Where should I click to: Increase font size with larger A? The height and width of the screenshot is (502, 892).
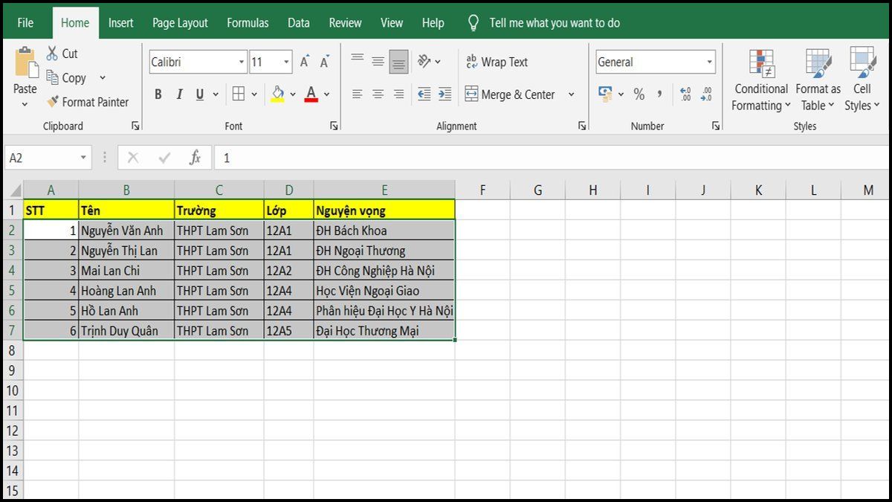coord(305,62)
